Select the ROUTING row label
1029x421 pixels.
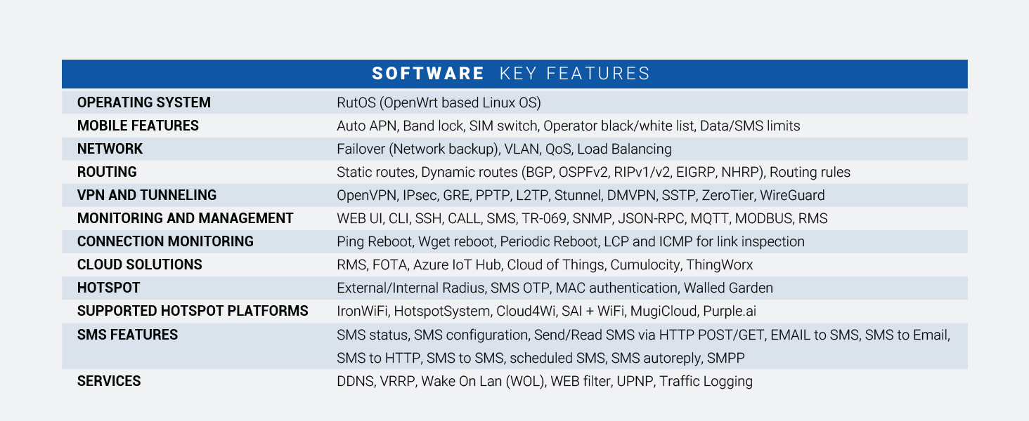pos(107,172)
